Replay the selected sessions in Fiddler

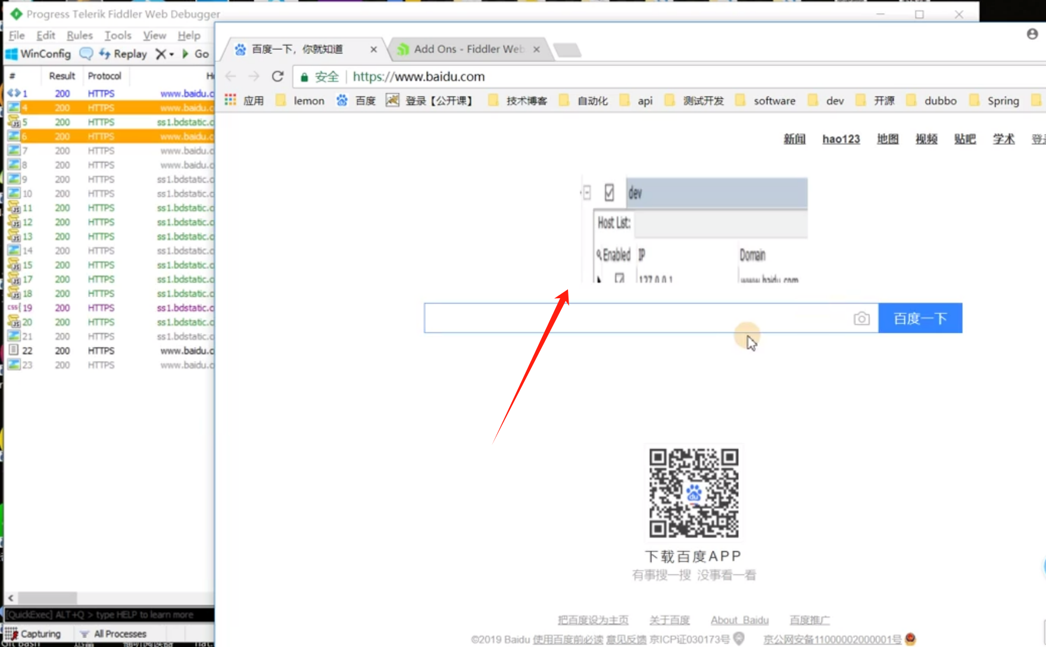point(123,54)
